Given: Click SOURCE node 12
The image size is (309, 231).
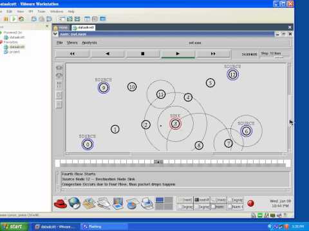Looking at the screenshot, I should [x=233, y=74].
